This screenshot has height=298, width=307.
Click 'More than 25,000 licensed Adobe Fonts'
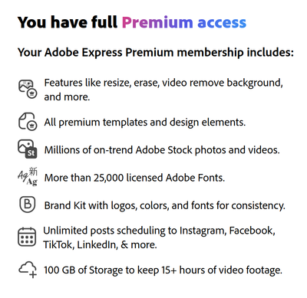(134, 178)
